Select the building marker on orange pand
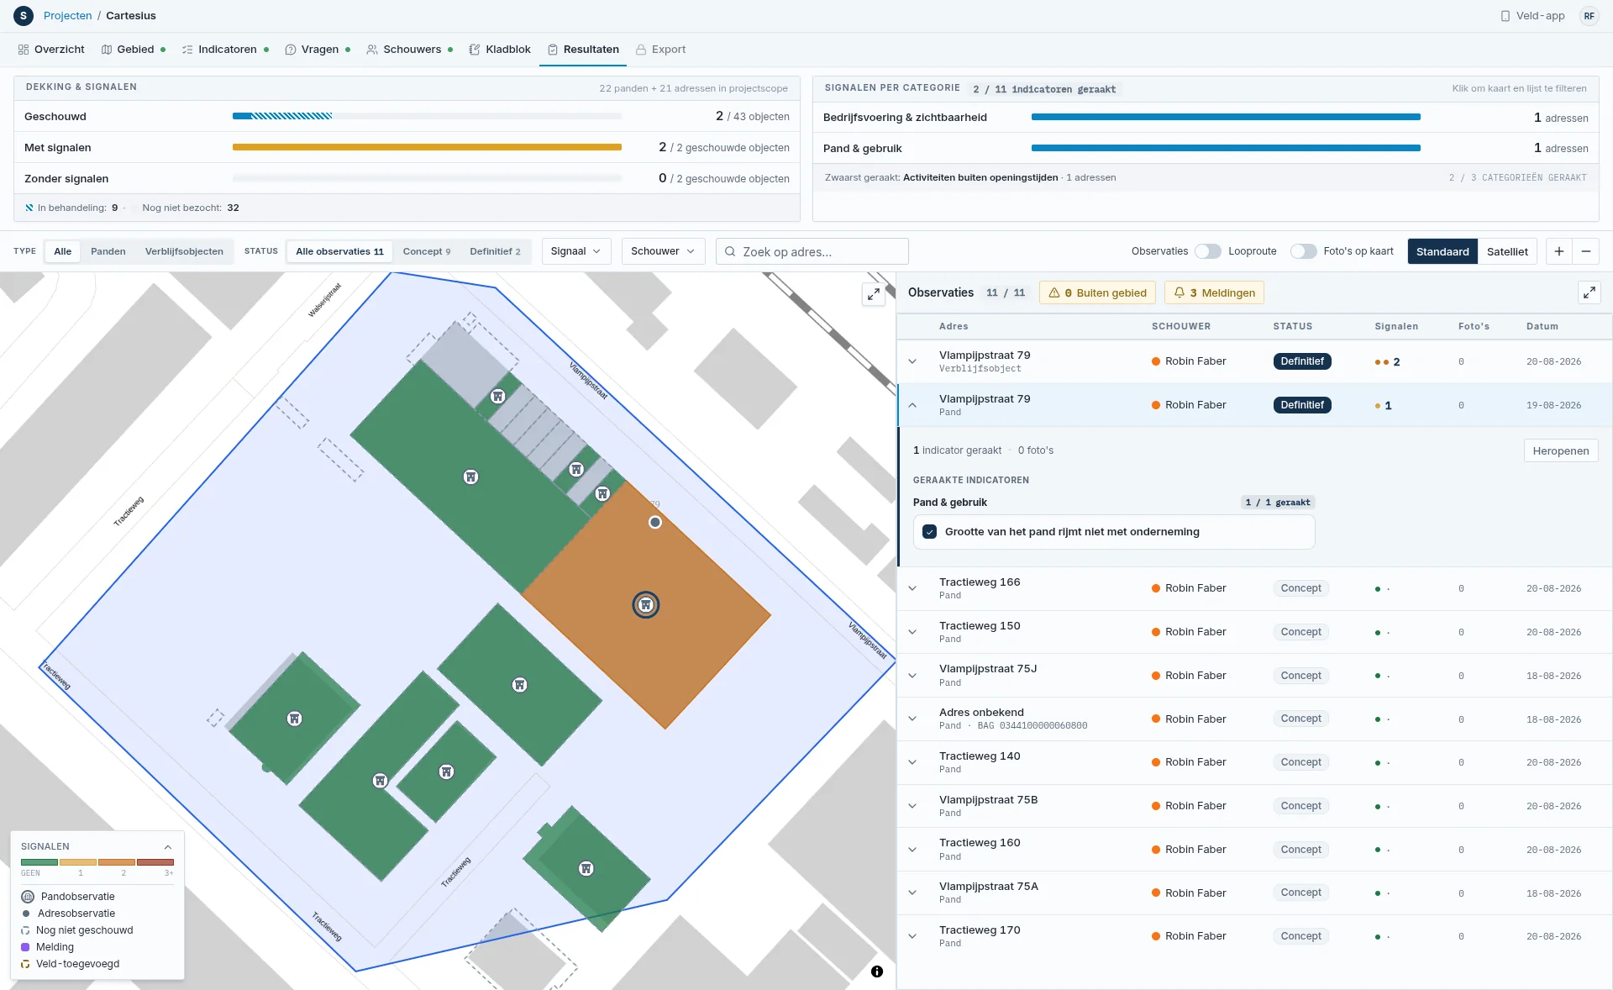This screenshot has height=990, width=1613. coord(645,605)
